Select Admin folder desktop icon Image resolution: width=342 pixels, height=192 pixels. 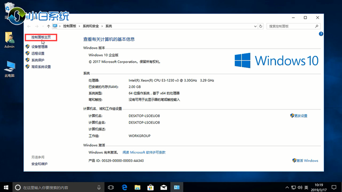[9, 41]
